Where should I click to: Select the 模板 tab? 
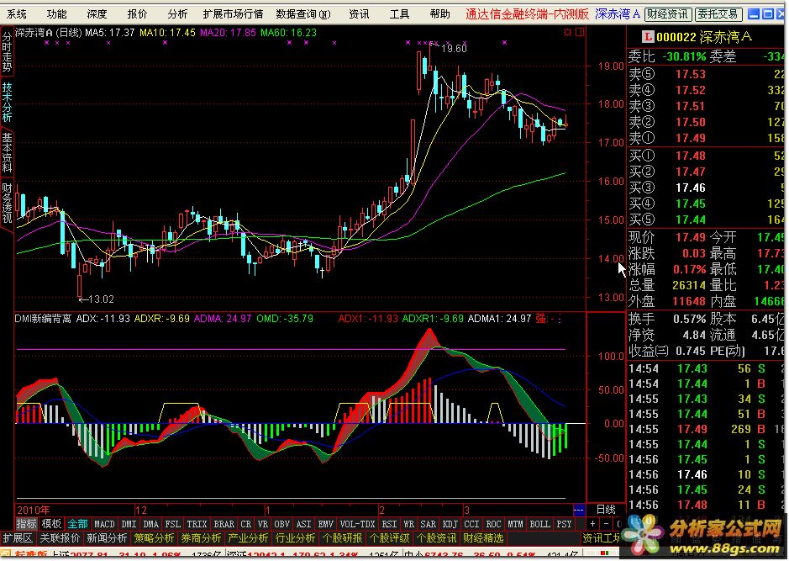[x=51, y=524]
